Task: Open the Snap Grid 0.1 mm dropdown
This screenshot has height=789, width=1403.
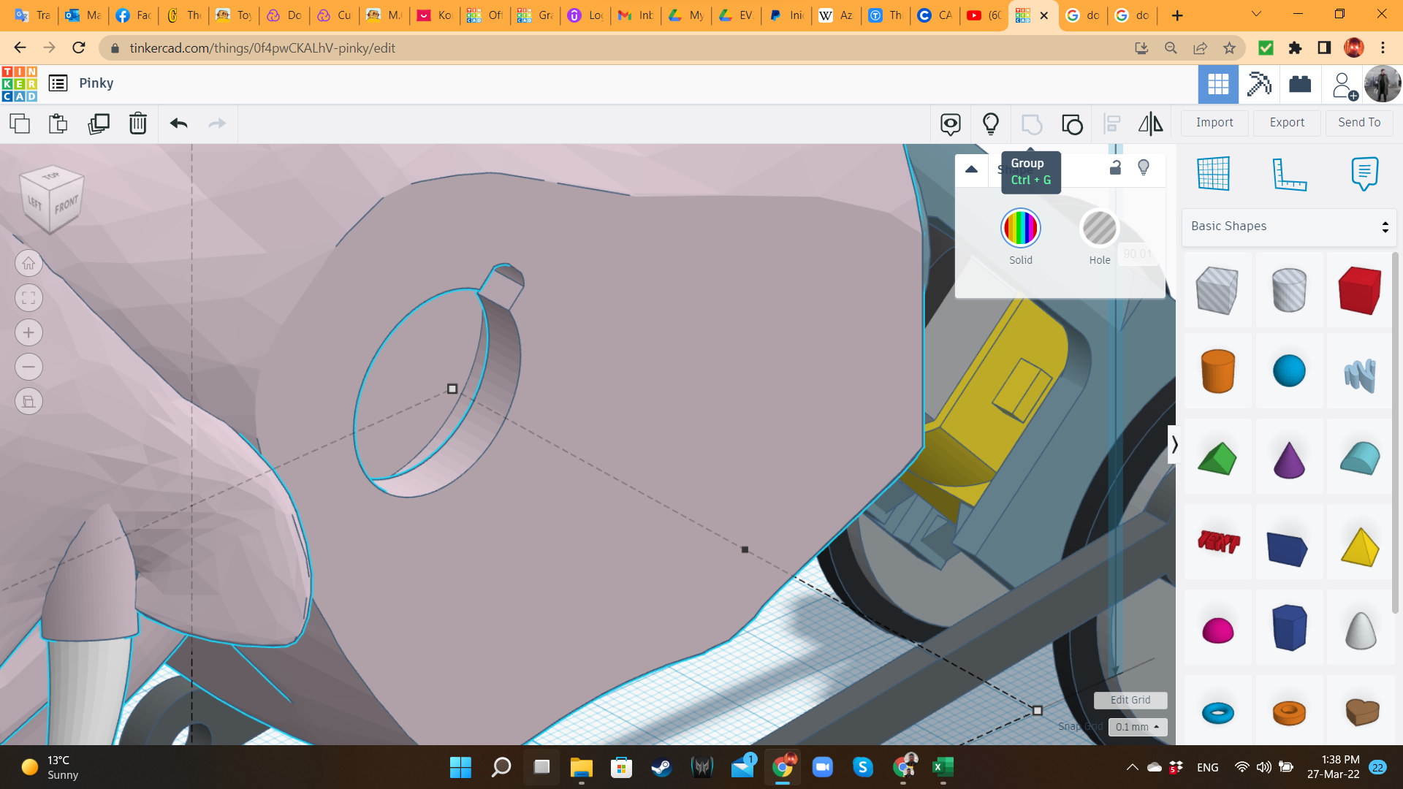Action: (1138, 727)
